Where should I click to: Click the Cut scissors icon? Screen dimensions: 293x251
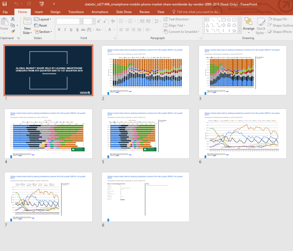coord(13,19)
